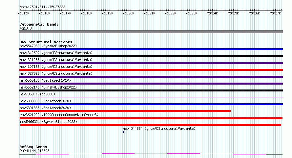Image resolution: width=292 pixels, height=158 pixels.
Task: Click the 75023k ruler tick label
Action: click(x=191, y=13)
